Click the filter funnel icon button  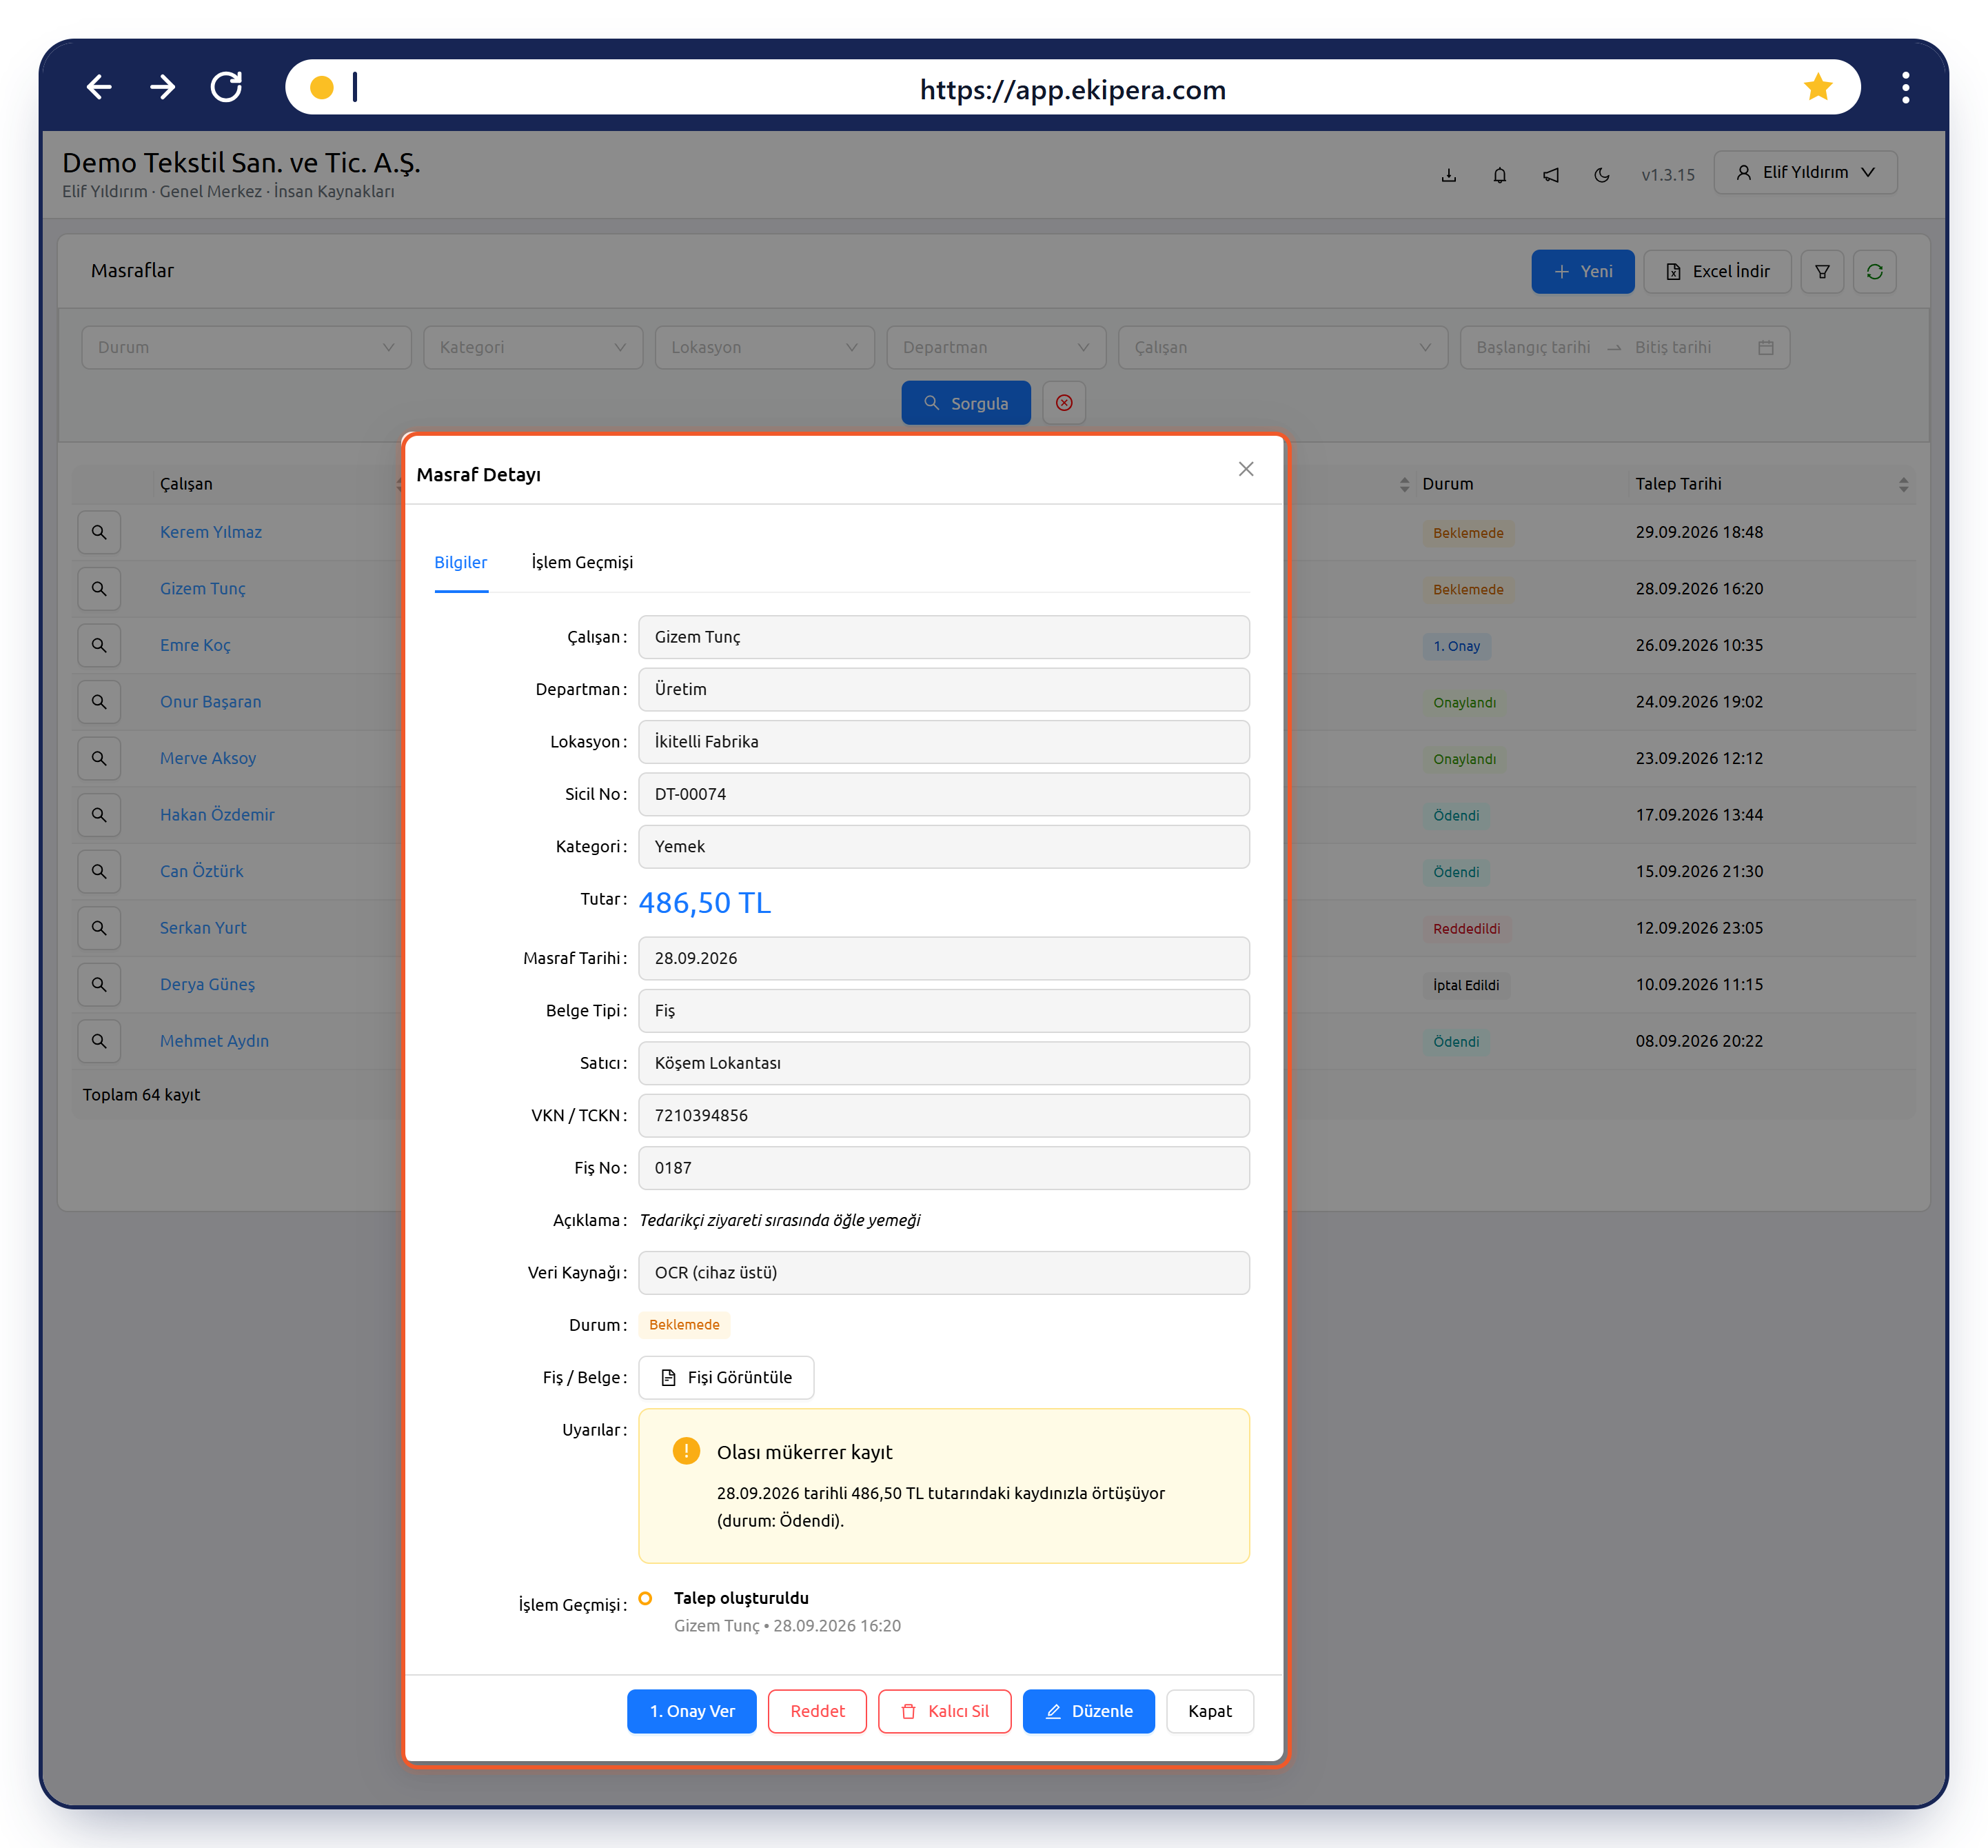tap(1821, 271)
